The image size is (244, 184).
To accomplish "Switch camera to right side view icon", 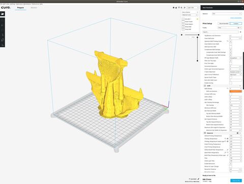I will pyautogui.click(x=185, y=8).
